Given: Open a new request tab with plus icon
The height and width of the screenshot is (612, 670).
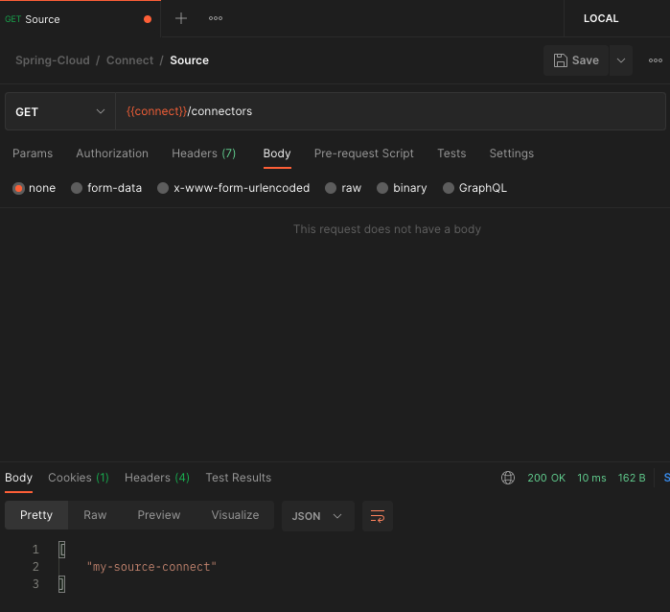Looking at the screenshot, I should pos(181,18).
